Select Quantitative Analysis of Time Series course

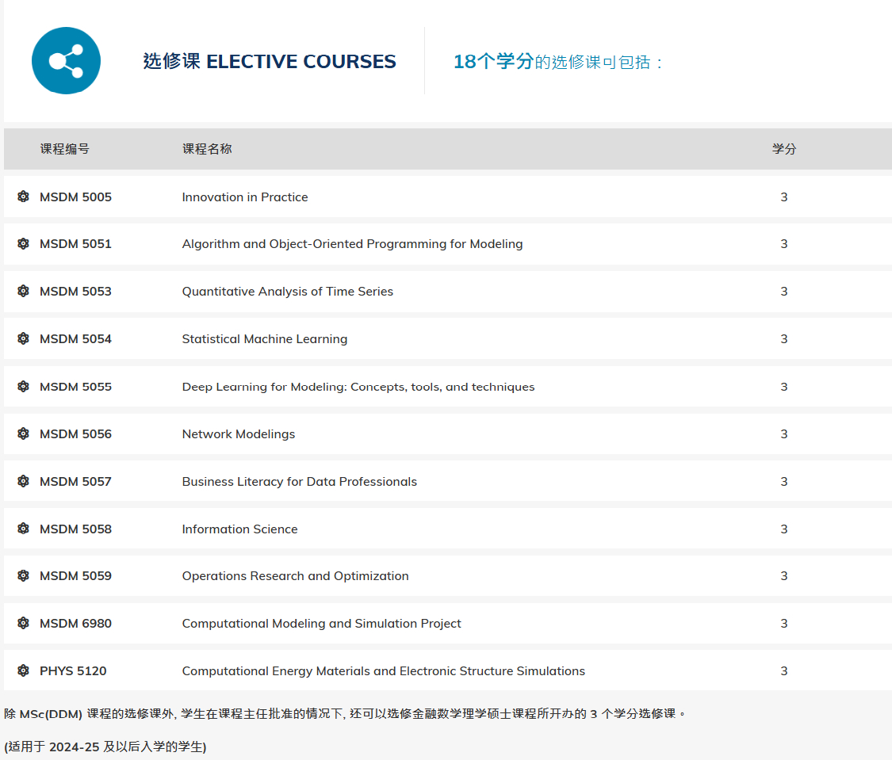287,292
